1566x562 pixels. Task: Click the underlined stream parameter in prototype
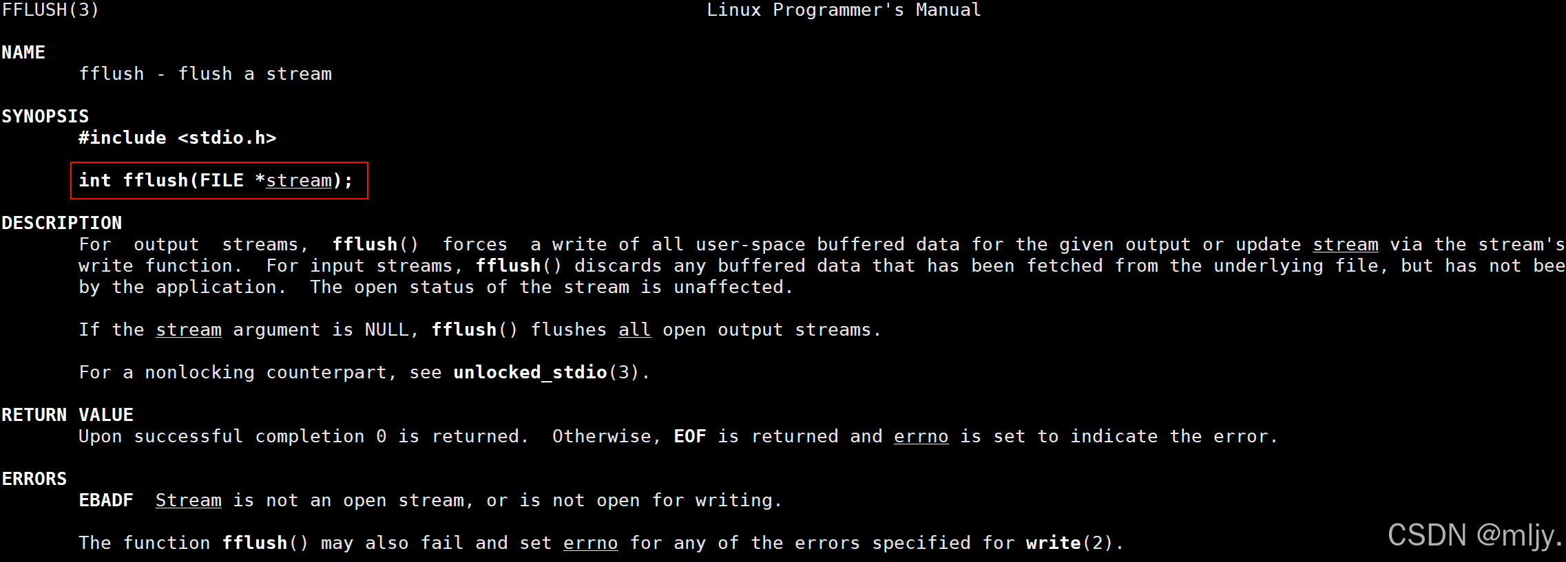(x=299, y=181)
